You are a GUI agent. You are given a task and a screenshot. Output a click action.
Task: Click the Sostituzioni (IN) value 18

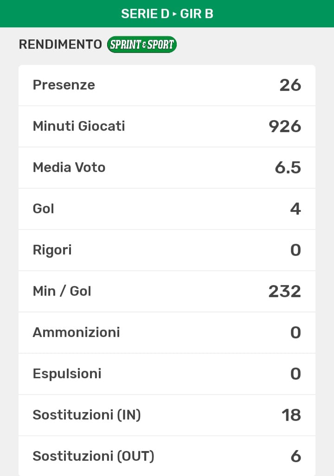pos(291,415)
